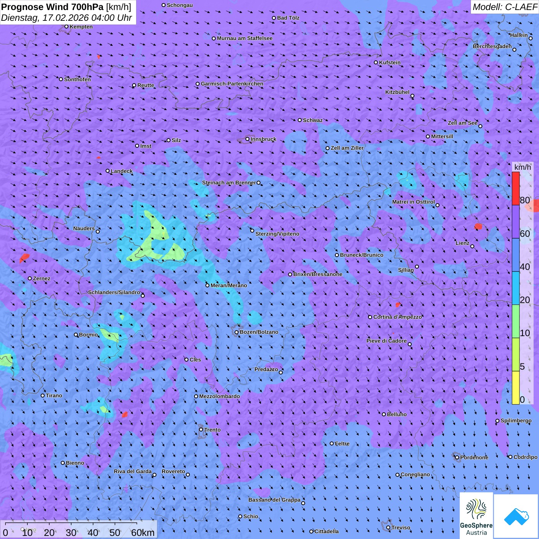The width and height of the screenshot is (539, 539).
Task: Click the Murnau am Staffelsee label
Action: click(x=244, y=38)
